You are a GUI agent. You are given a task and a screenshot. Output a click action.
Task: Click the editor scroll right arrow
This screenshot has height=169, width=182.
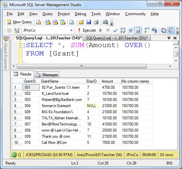(170, 66)
